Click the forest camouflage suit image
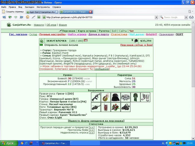Viewport: 195px width, 146px height. pos(135,97)
